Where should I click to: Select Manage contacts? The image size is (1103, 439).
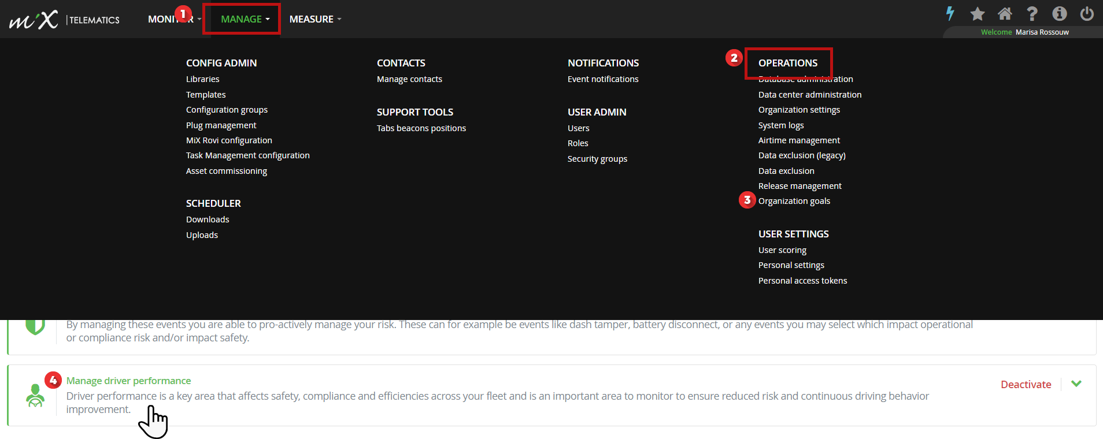(x=409, y=79)
